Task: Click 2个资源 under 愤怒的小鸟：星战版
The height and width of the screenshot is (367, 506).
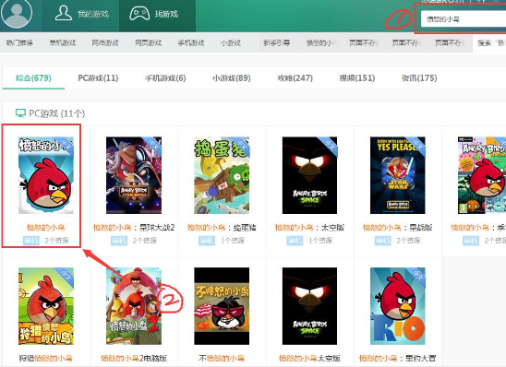Action: coord(408,241)
